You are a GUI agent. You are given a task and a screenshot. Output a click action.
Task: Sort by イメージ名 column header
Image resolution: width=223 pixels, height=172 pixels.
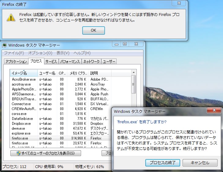pyautogui.click(x=24, y=73)
